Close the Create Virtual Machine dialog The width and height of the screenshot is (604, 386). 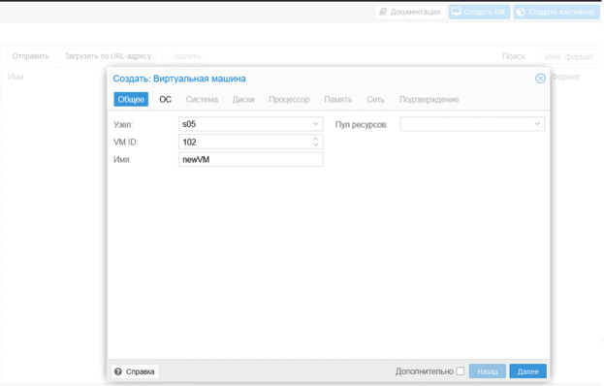pyautogui.click(x=540, y=79)
